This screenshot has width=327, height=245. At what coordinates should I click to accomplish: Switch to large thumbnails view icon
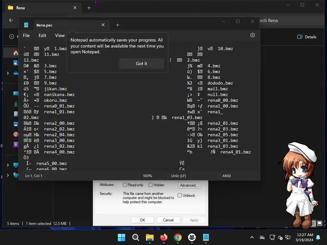[319, 224]
